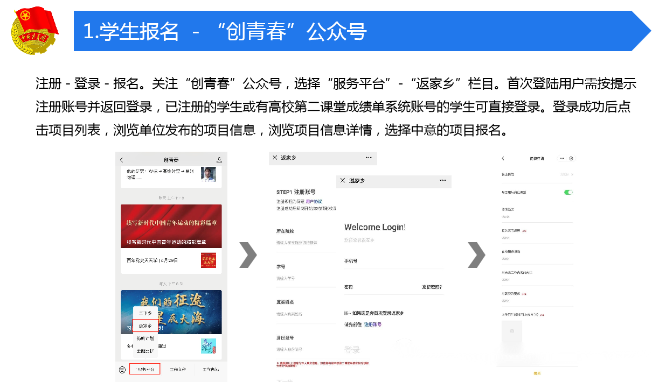
Task: Click the circular target icon in the form header
Action: click(572, 158)
